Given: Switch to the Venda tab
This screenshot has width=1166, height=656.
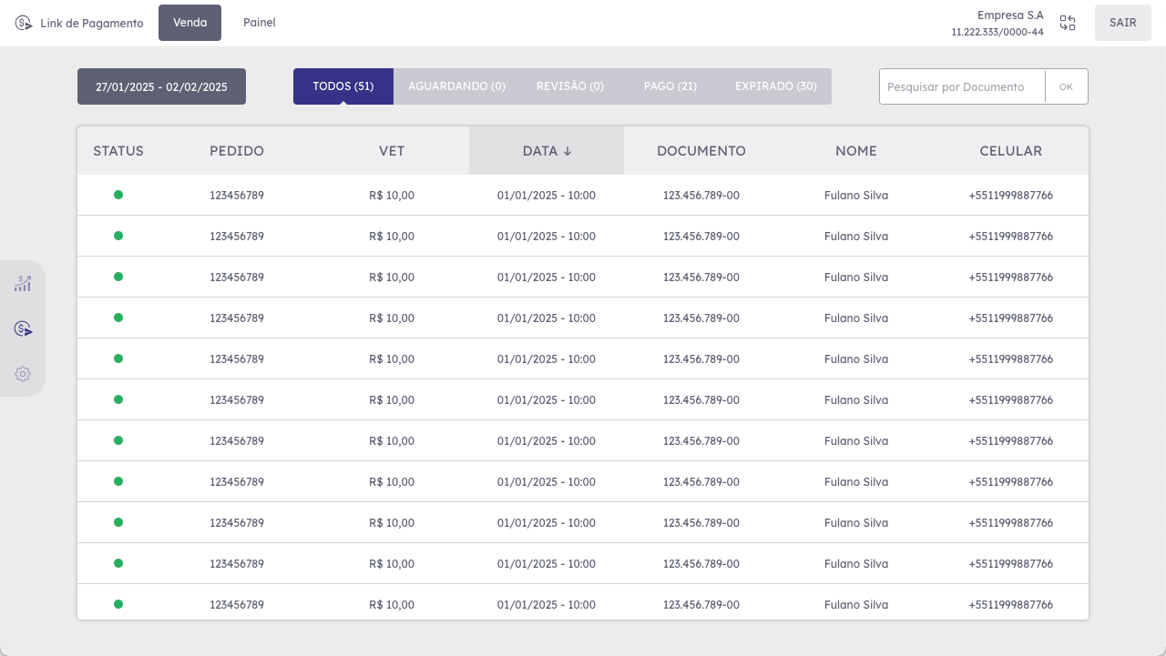Looking at the screenshot, I should click(189, 23).
